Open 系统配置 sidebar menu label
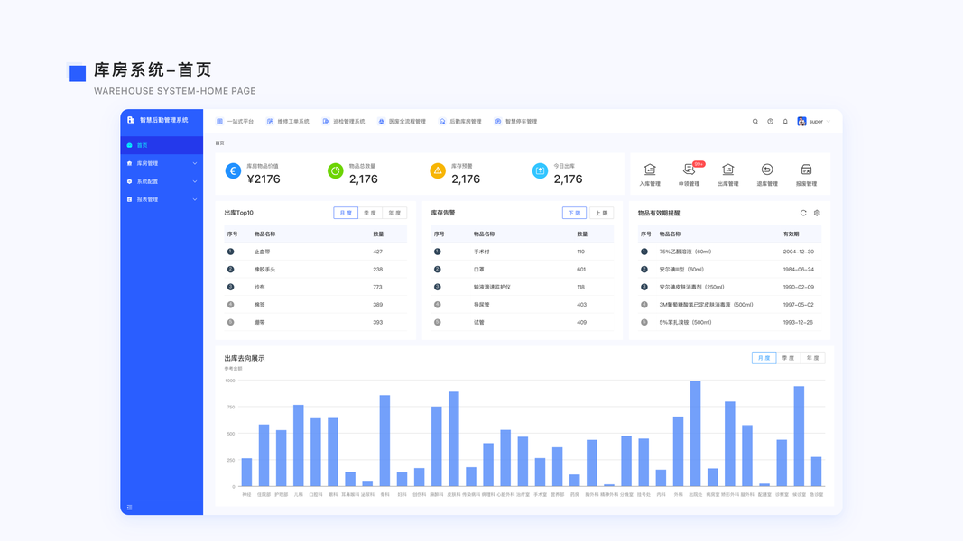This screenshot has height=541, width=963. coord(147,181)
